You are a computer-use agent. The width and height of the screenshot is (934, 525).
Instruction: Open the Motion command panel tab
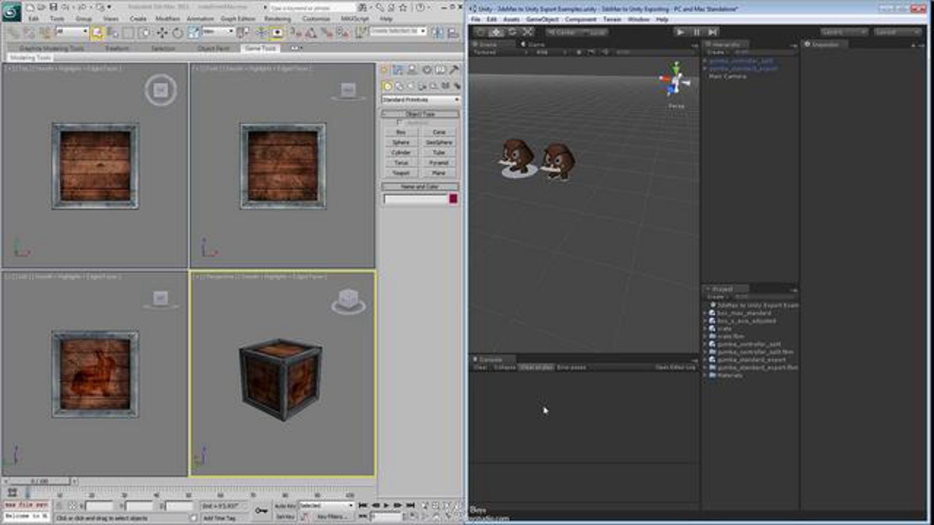coord(427,70)
